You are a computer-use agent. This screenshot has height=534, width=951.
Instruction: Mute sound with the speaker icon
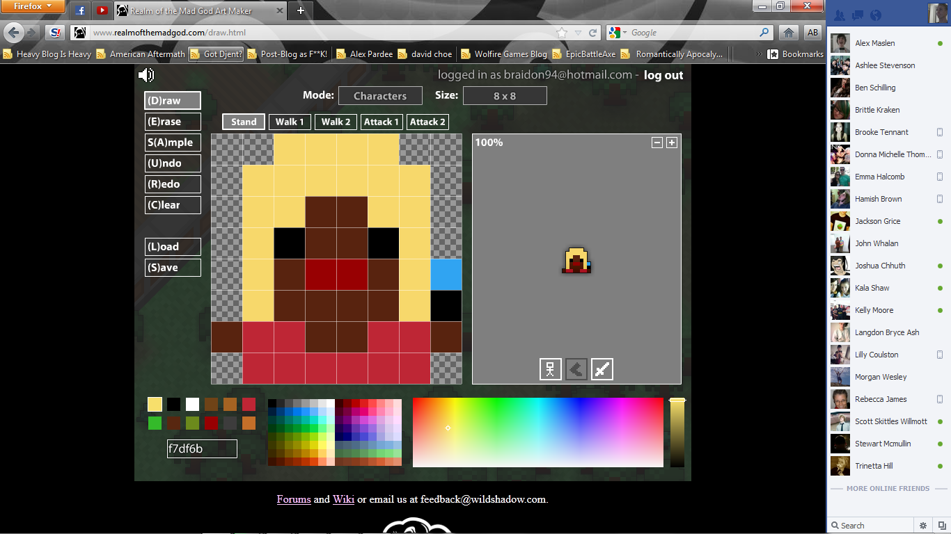pyautogui.click(x=146, y=75)
